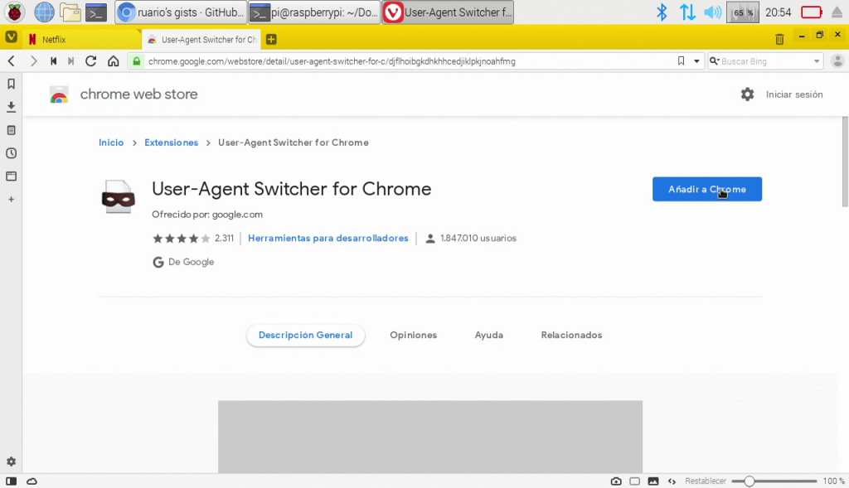The width and height of the screenshot is (849, 488).
Task: Open the address bar history dropdown
Action: pyautogui.click(x=696, y=61)
